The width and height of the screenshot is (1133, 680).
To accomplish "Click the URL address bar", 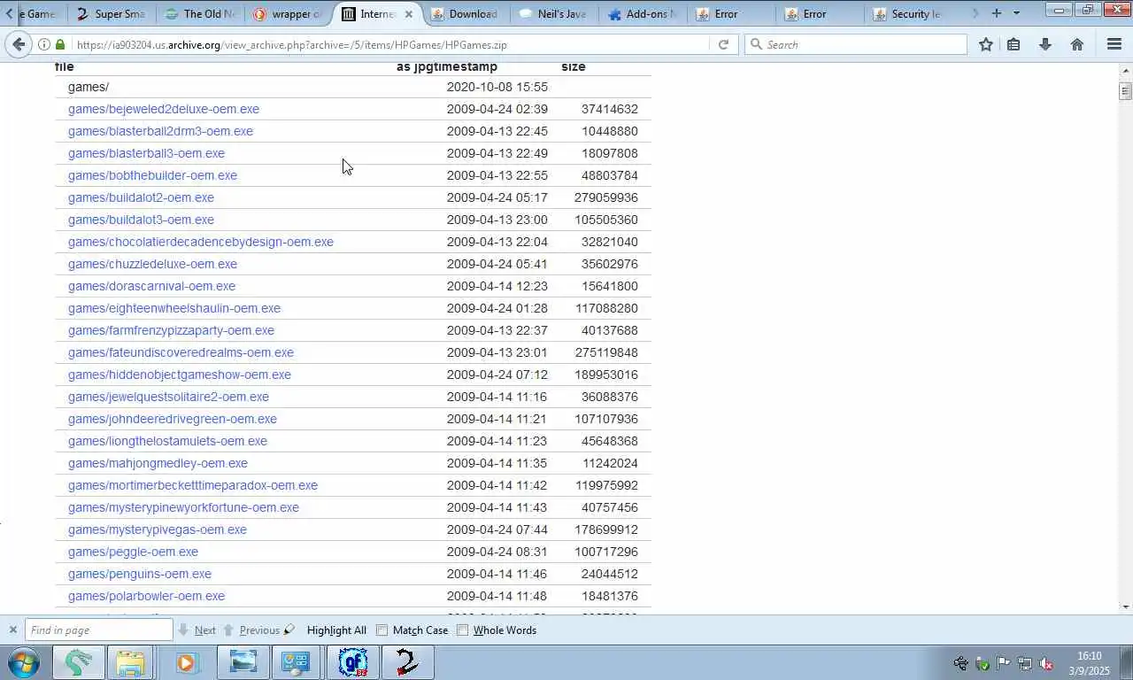I will pos(389,44).
